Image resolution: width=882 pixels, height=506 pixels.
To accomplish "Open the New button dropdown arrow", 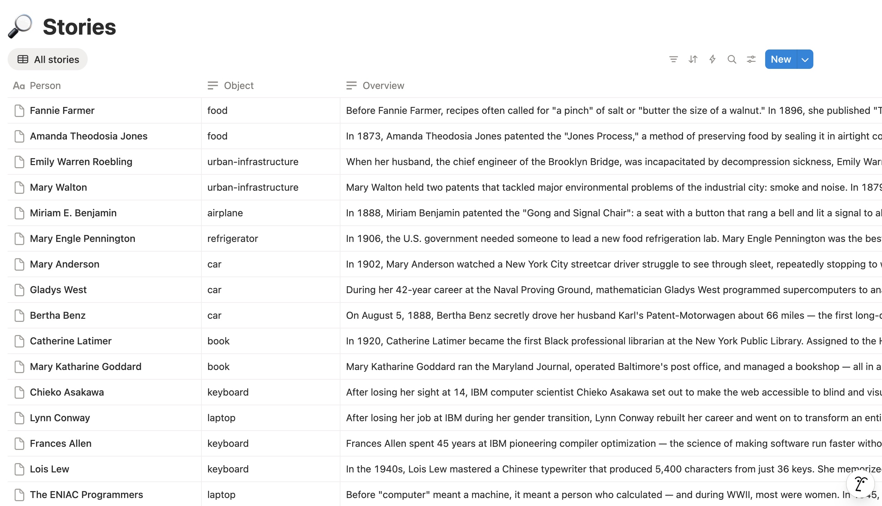I will coord(805,60).
